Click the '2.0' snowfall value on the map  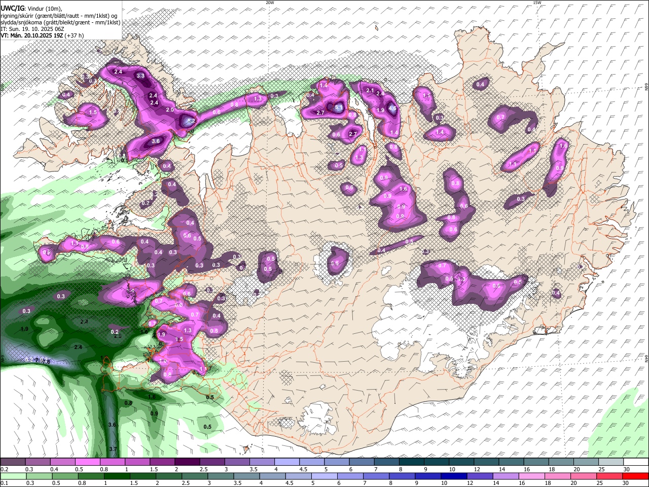[170, 110]
